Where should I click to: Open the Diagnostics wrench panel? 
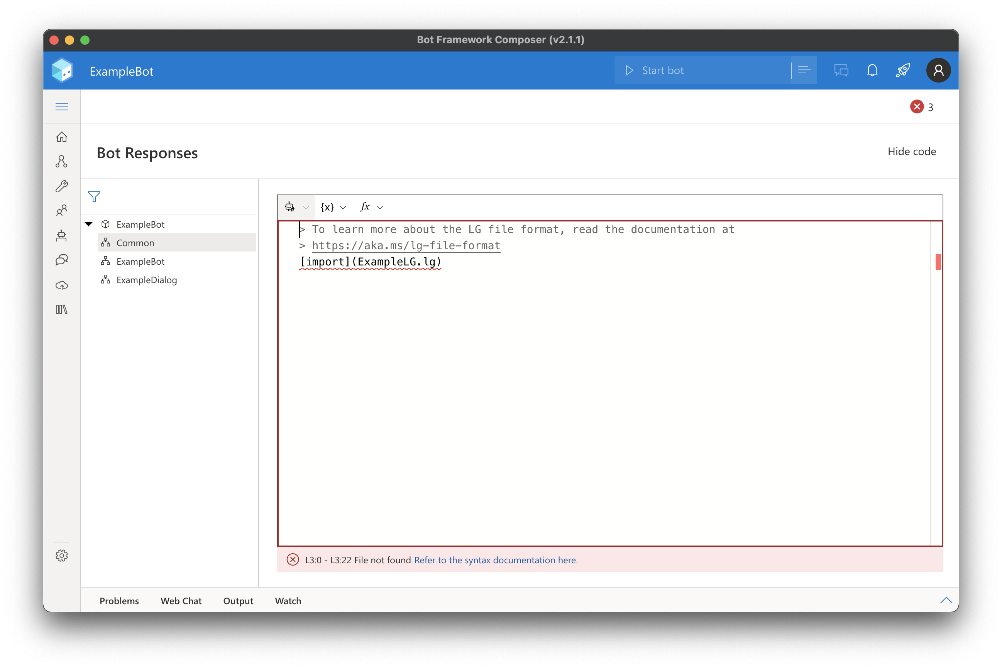click(62, 186)
